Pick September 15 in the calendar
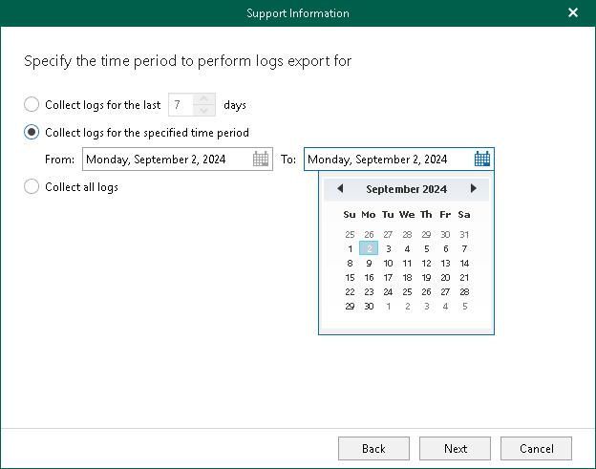596x469 pixels. (x=350, y=277)
